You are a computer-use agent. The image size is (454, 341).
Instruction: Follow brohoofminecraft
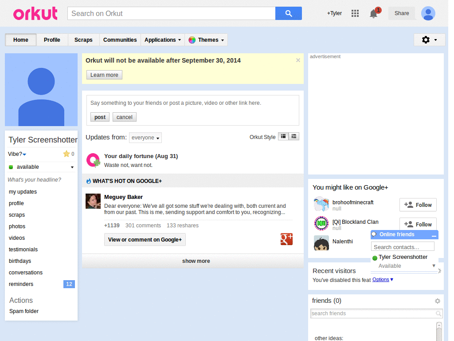[x=418, y=205]
